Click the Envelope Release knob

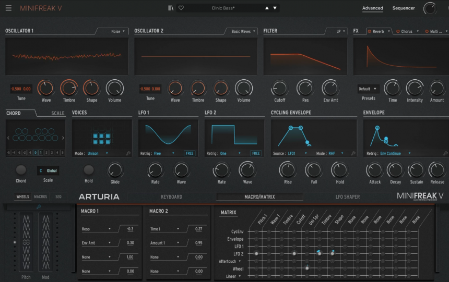coord(437,170)
